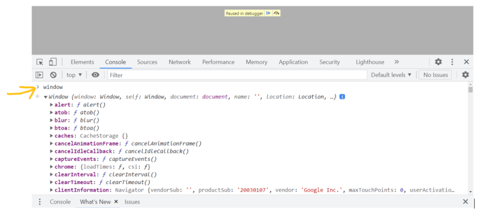Step over next function call icon

point(277,14)
